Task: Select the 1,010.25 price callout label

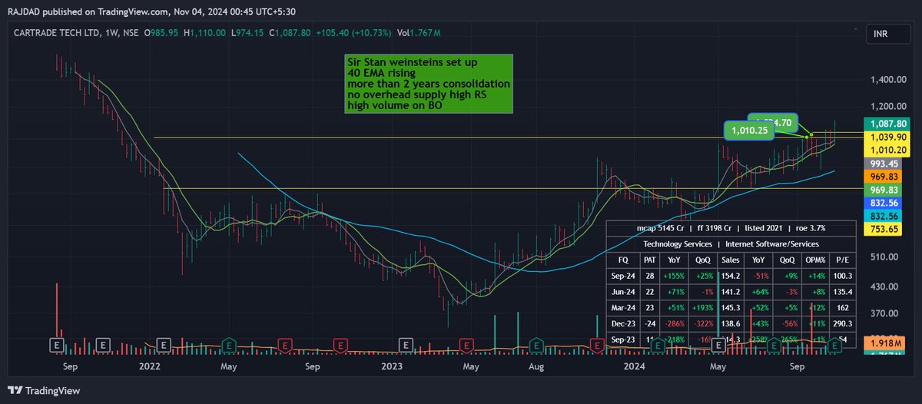Action: 751,131
